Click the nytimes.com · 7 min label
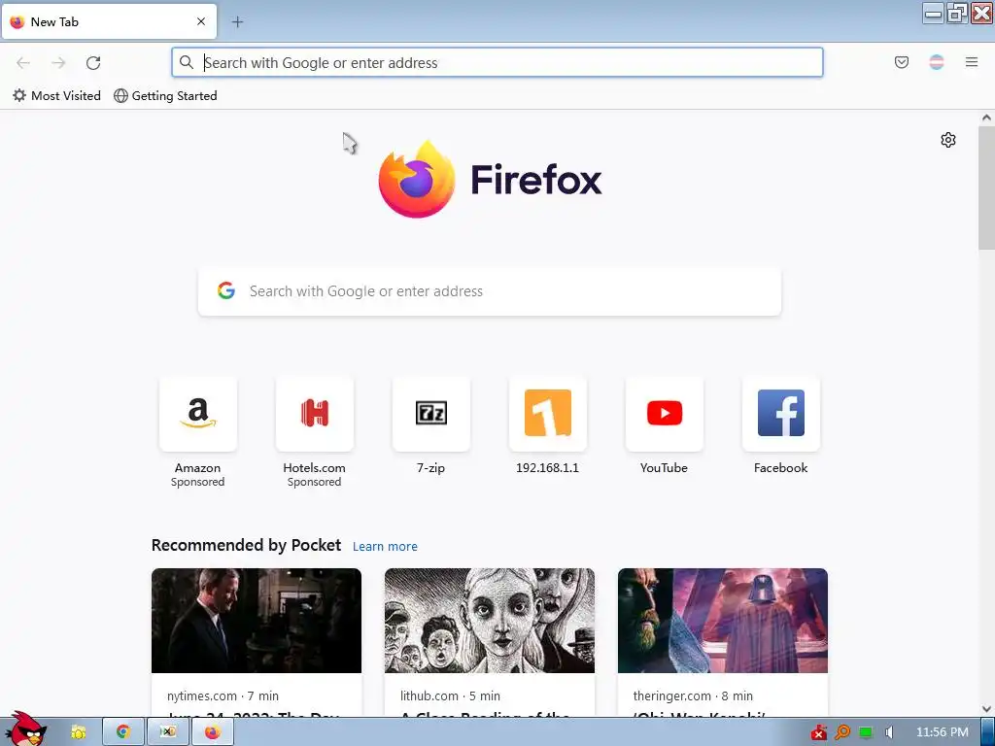995x746 pixels. coord(223,695)
